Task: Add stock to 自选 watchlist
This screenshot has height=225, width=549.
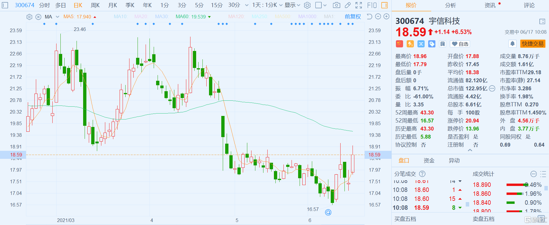Action: pos(460,44)
